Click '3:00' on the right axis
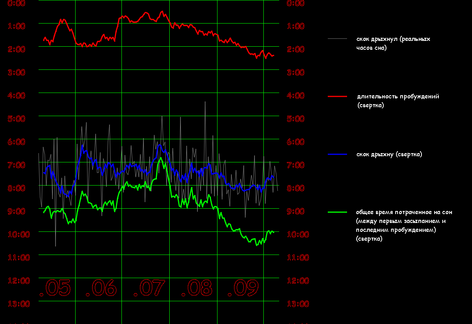Image resolution: width=472 pixels, height=324 pixels. point(296,72)
